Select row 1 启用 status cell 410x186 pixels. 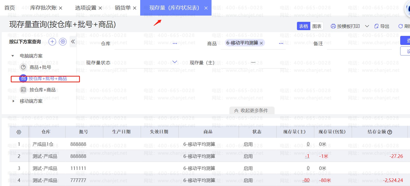pyautogui.click(x=248, y=144)
